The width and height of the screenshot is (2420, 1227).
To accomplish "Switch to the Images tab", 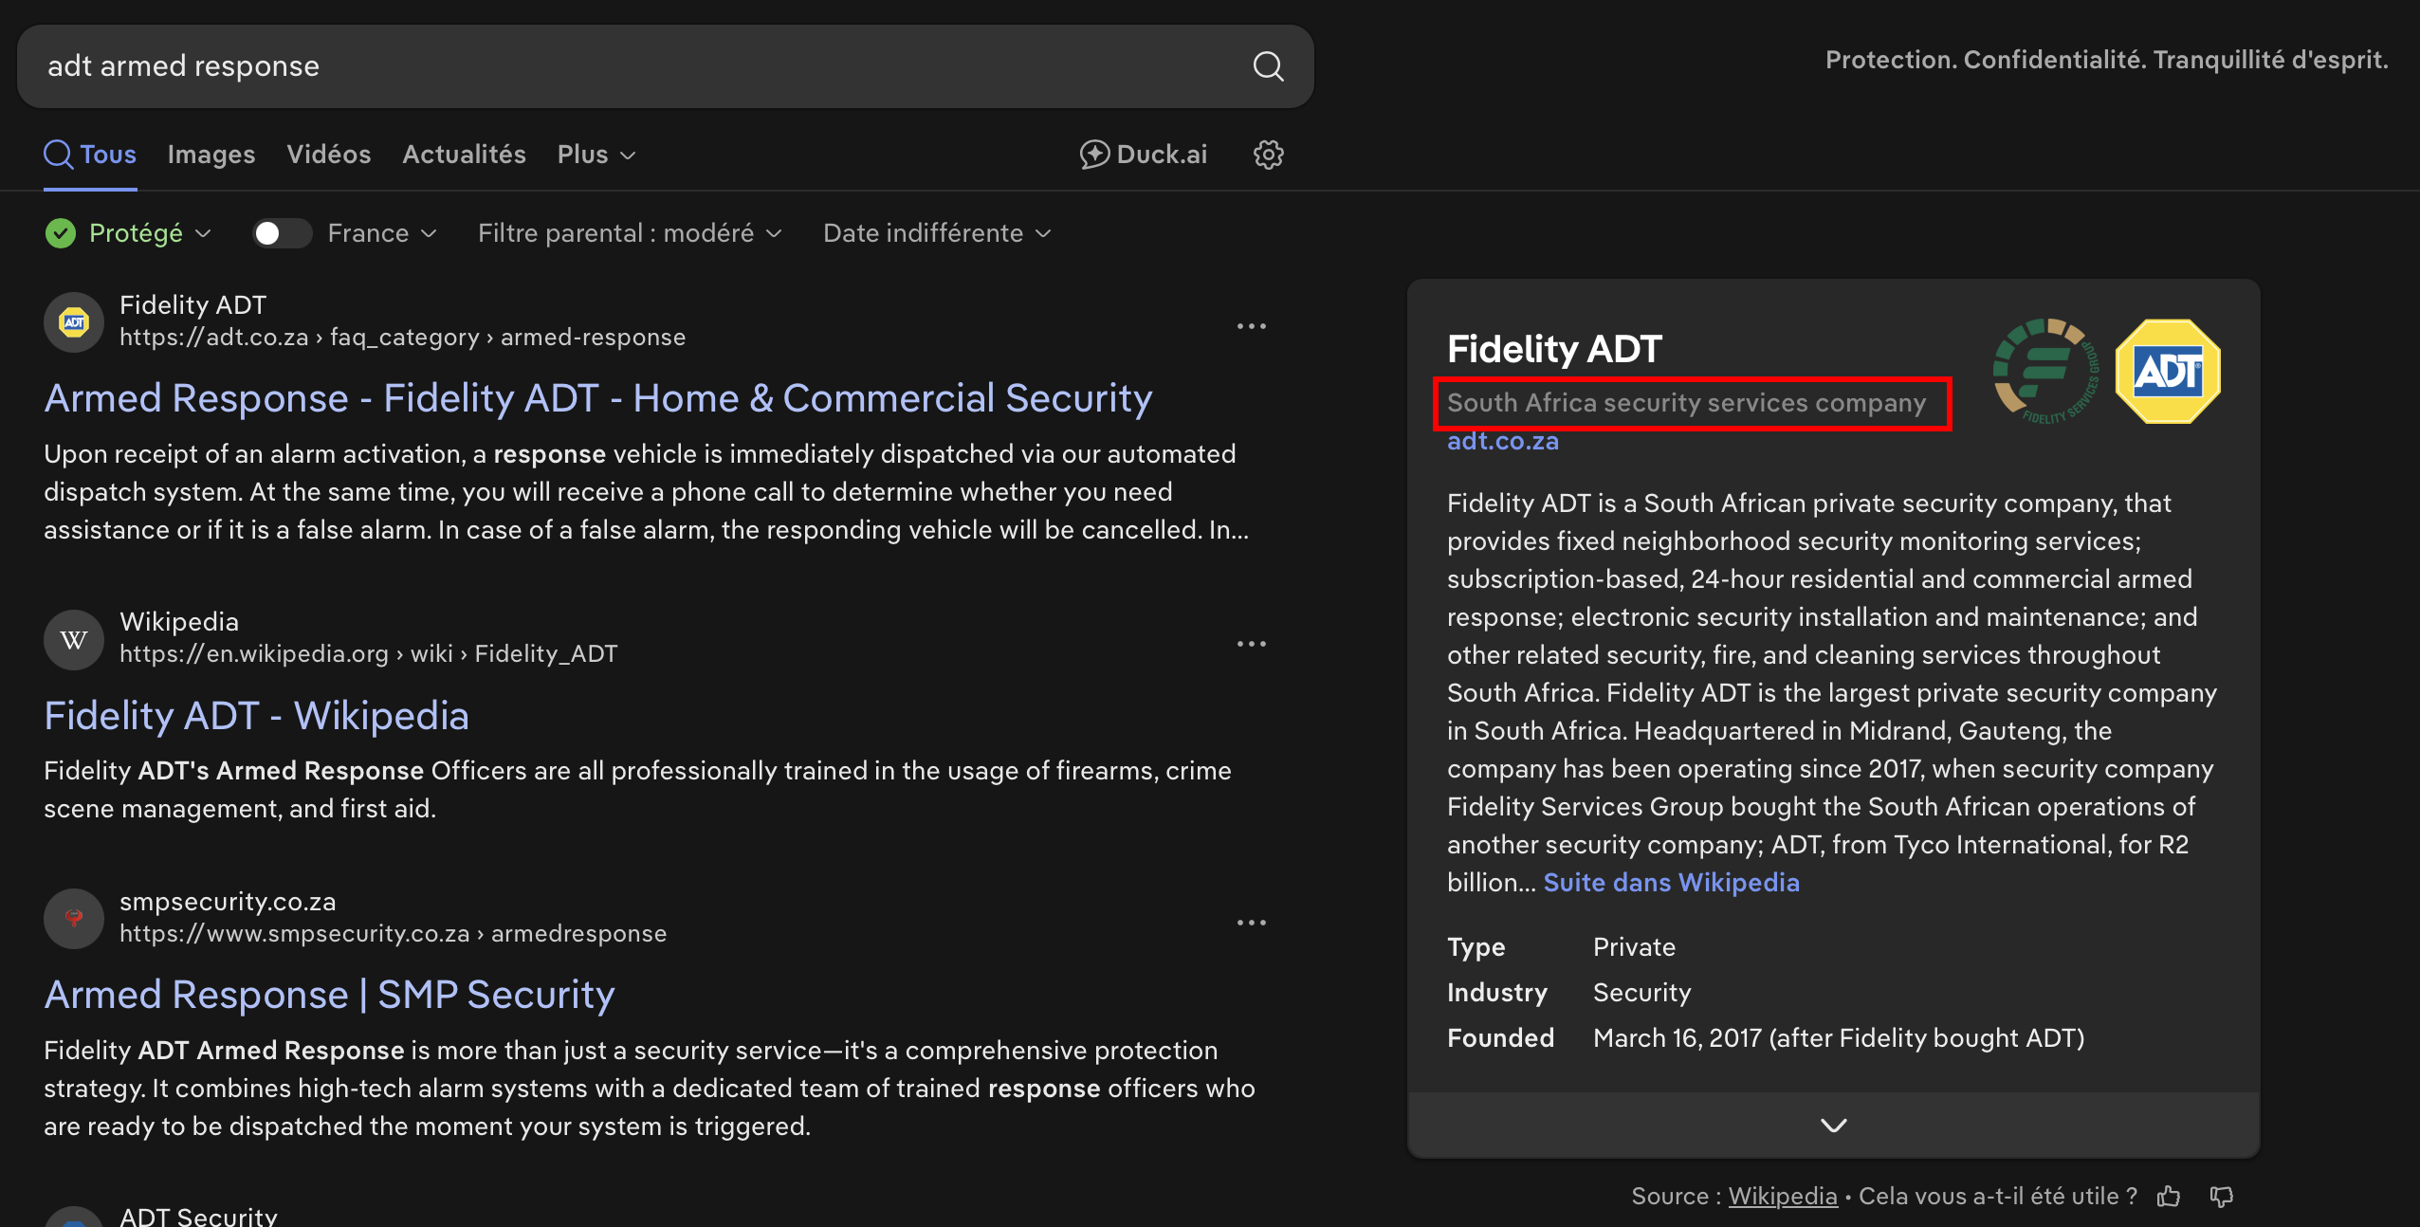I will [x=211, y=155].
